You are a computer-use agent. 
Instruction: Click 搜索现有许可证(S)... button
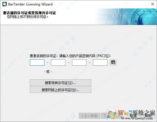60,83
